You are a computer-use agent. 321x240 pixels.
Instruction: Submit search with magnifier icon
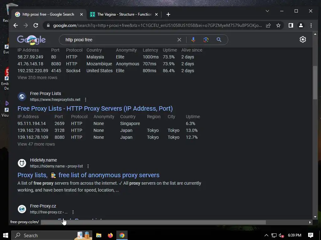(x=219, y=40)
